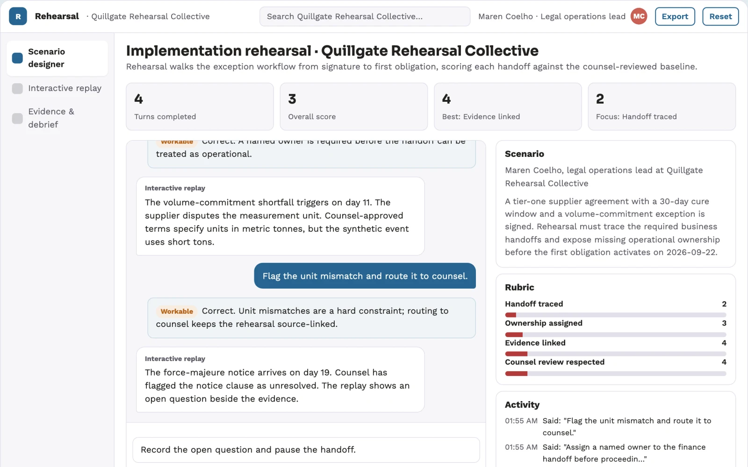Image resolution: width=748 pixels, height=467 pixels.
Task: Select the Scenario designer square icon
Action: click(17, 58)
